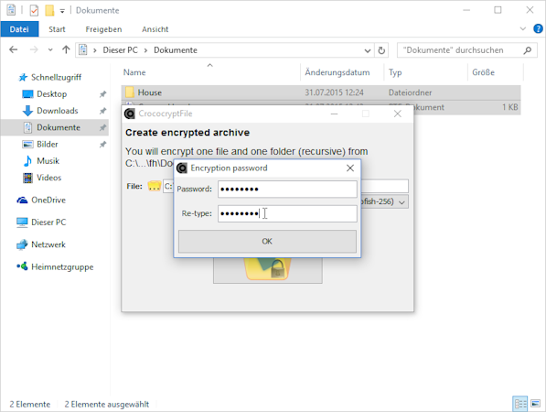Click the Encryption password dialog icon
The height and width of the screenshot is (412, 546).
pos(182,168)
